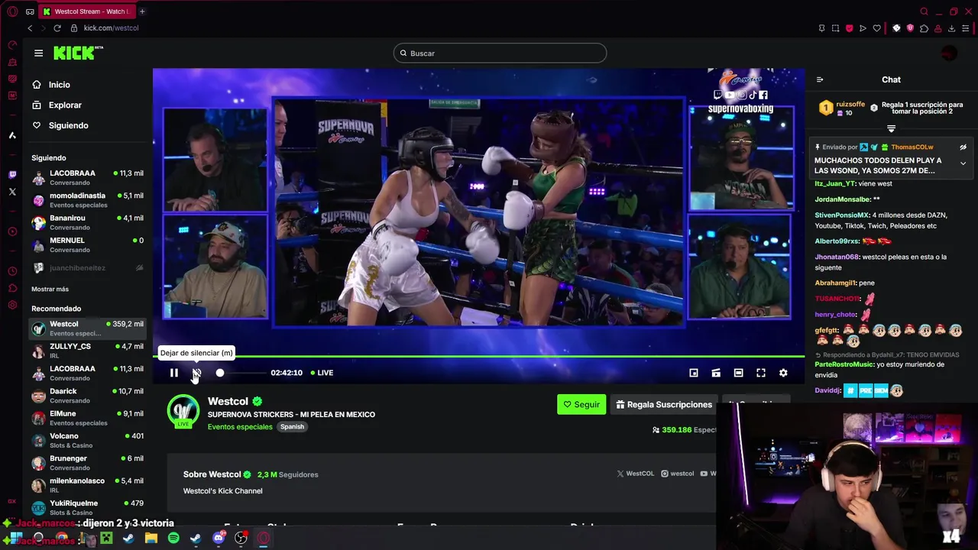Open X in Opera sidebar
Screen dimensions: 978x550
click(x=12, y=192)
